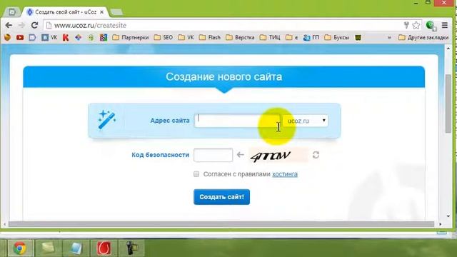Image resolution: width=457 pixels, height=257 pixels.
Task: Click the address bar URL
Action: (91, 26)
